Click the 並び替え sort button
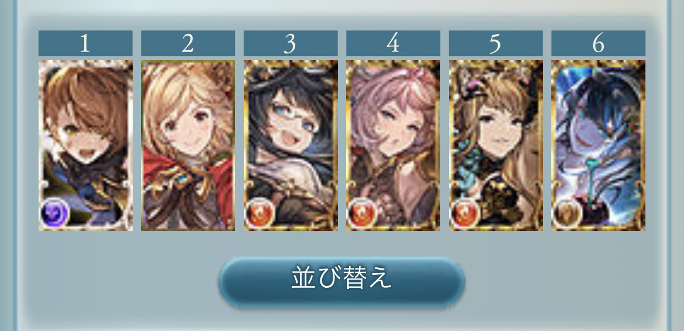This screenshot has width=684, height=331. coord(341,282)
